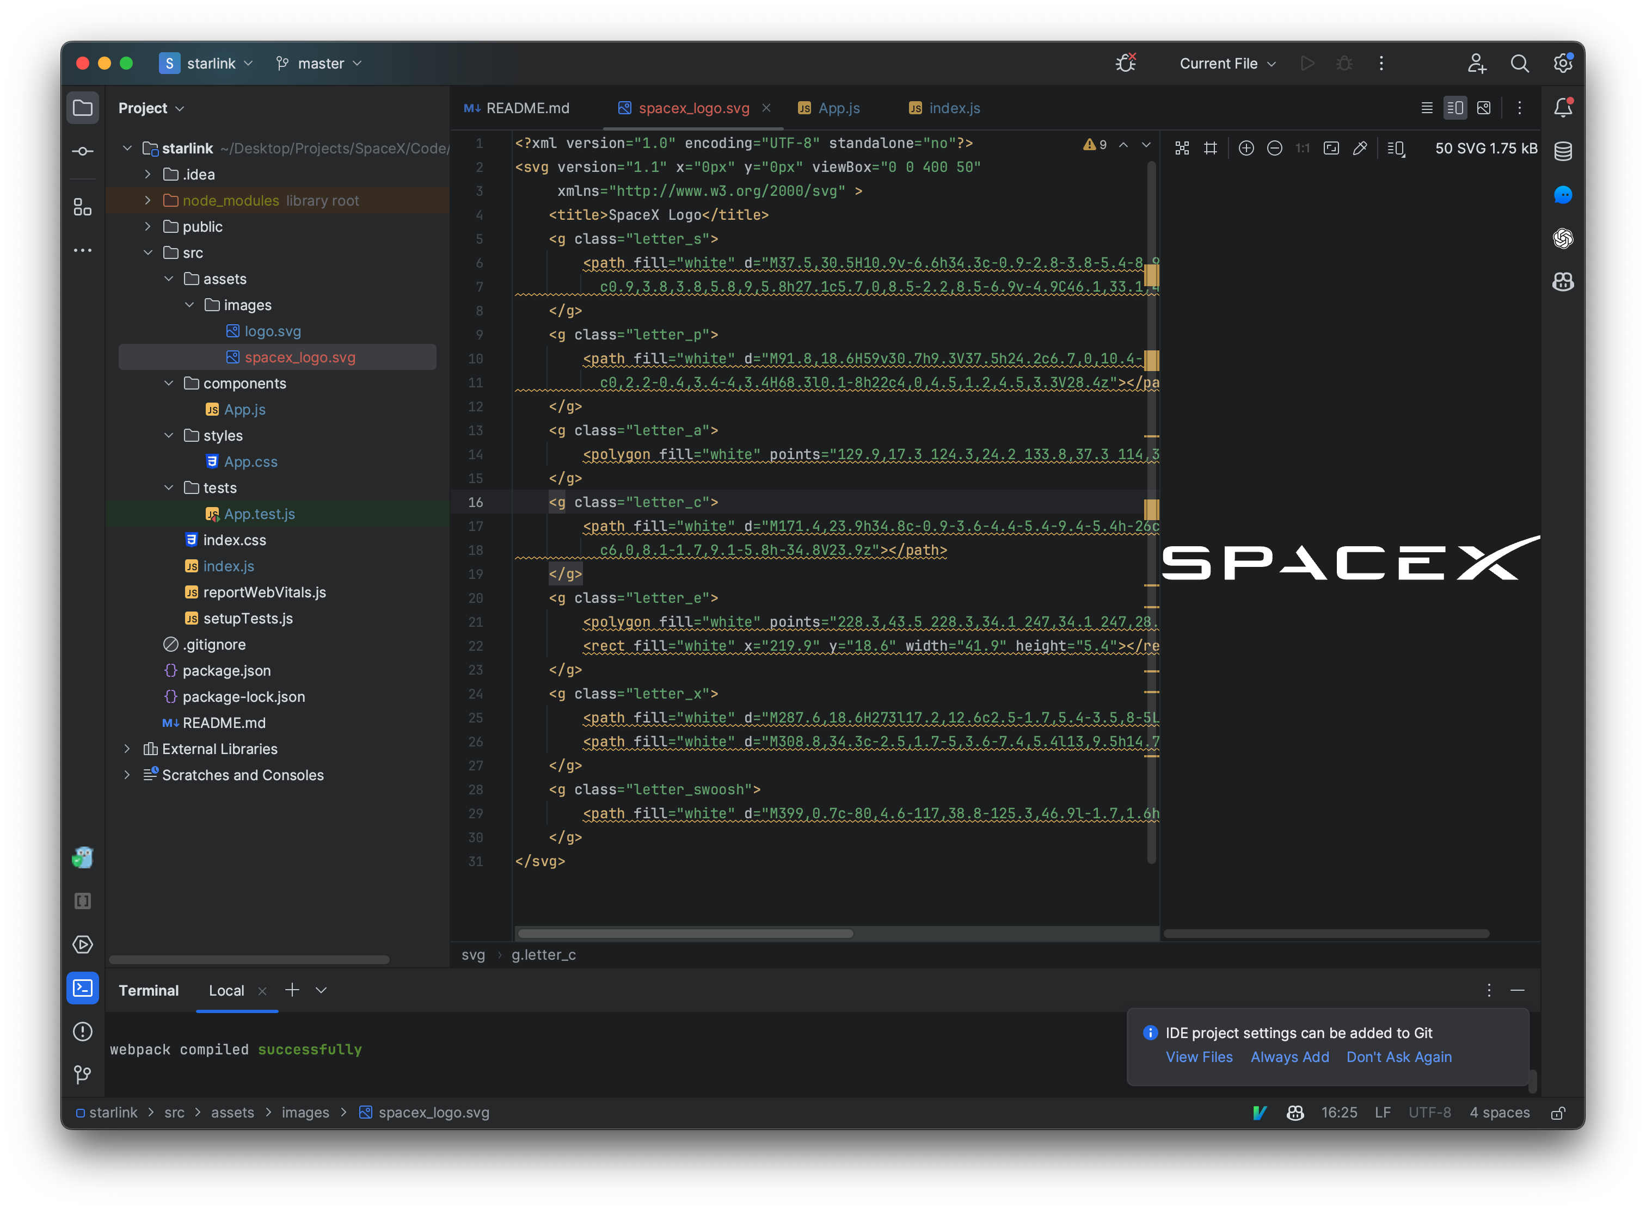1646x1210 pixels.
Task: Open the Structure tool window
Action: (x=83, y=207)
